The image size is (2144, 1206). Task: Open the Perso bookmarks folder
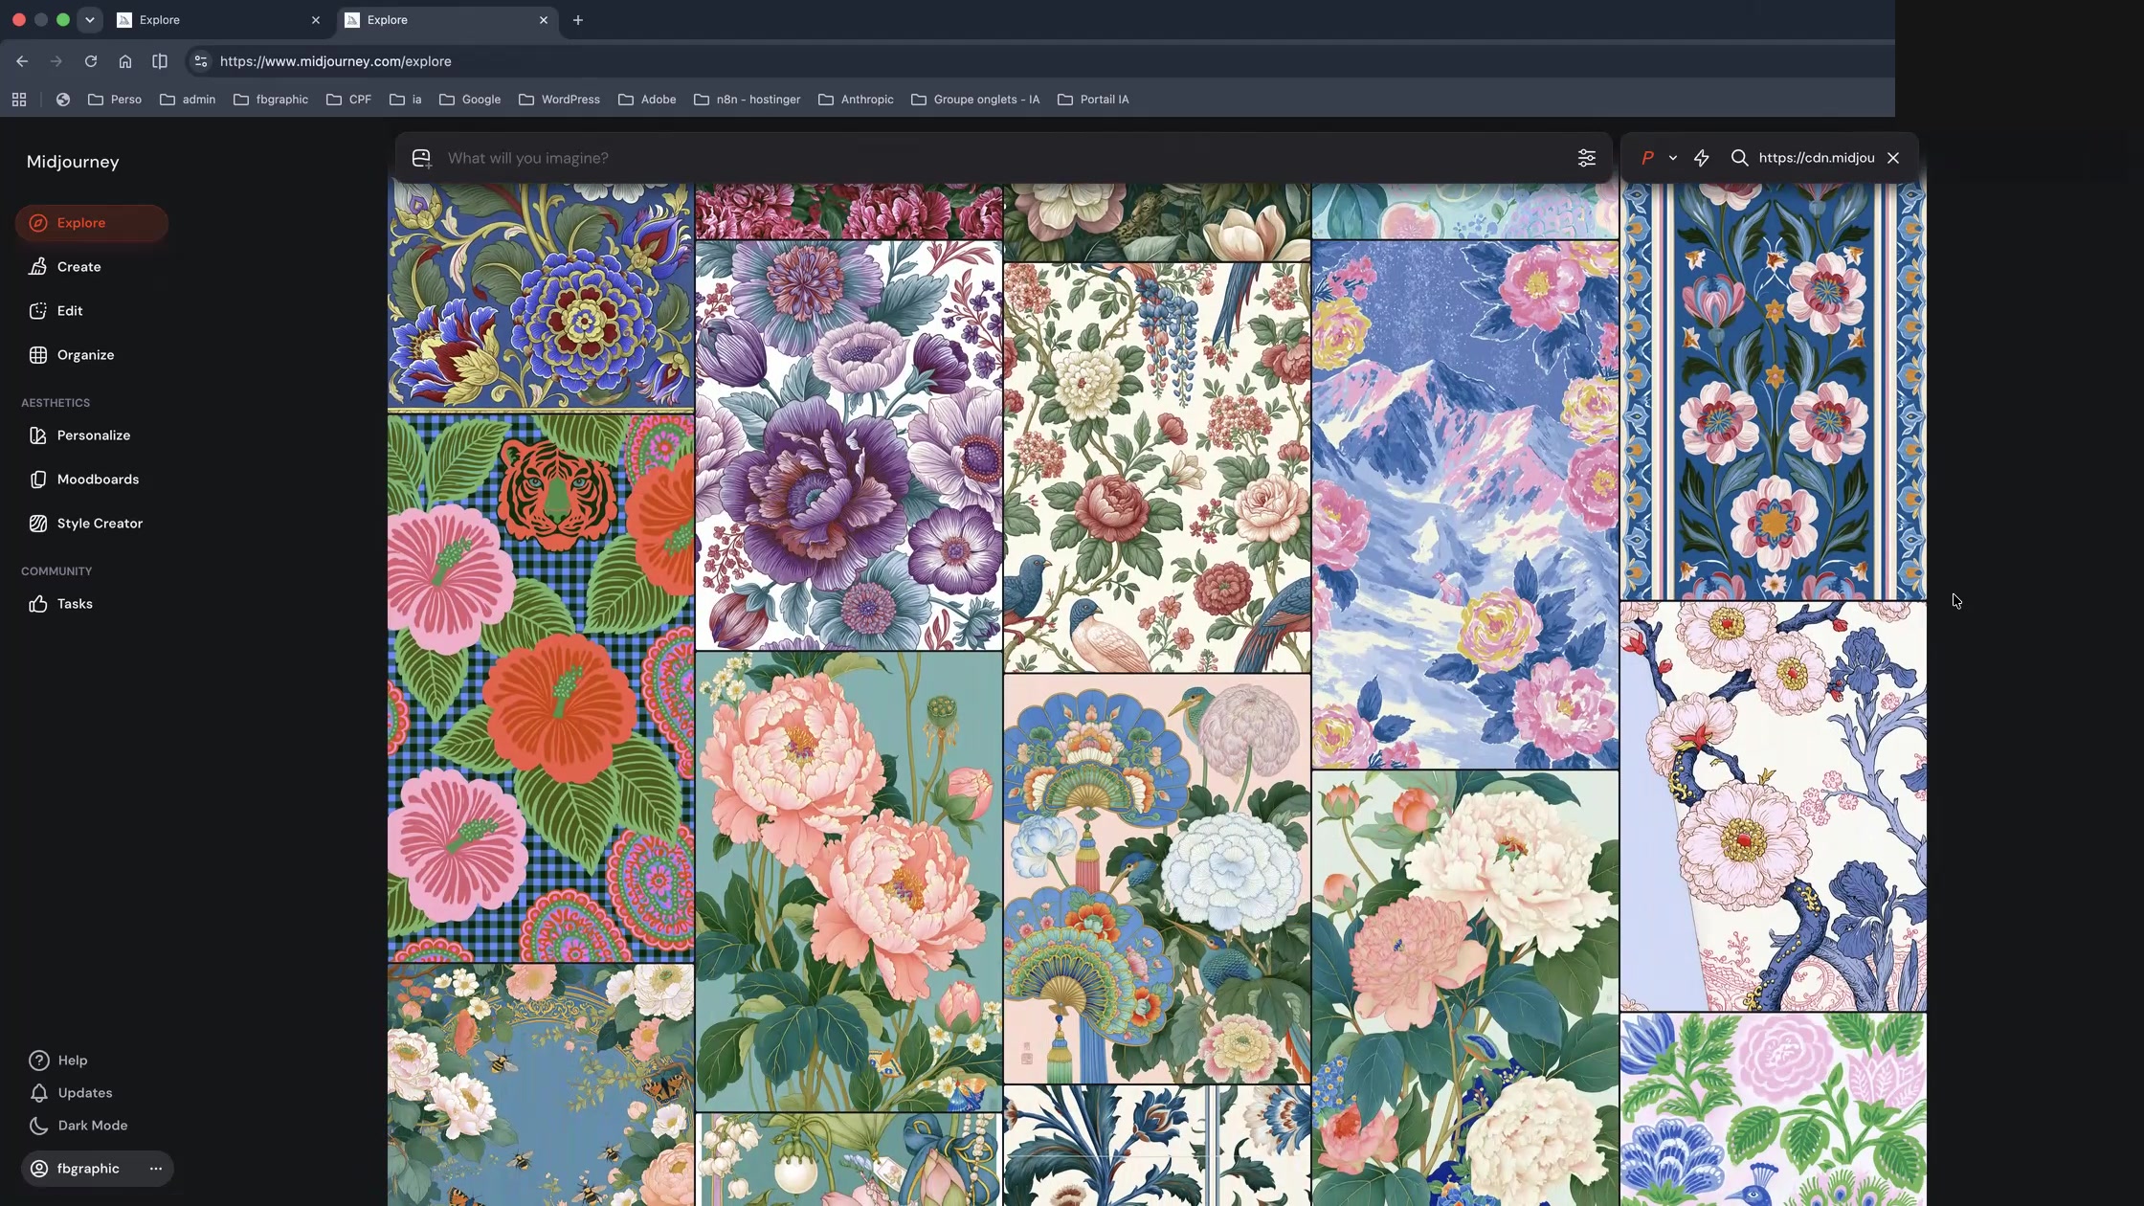pyautogui.click(x=115, y=100)
